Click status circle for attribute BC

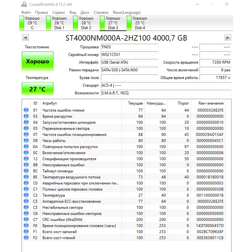tap(26, 171)
